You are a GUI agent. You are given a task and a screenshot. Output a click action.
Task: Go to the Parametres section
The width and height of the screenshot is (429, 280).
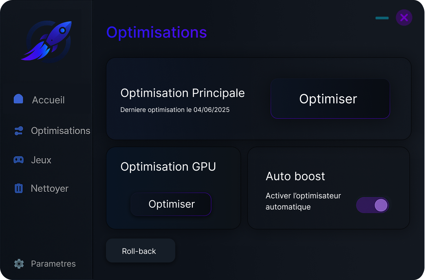pos(53,264)
